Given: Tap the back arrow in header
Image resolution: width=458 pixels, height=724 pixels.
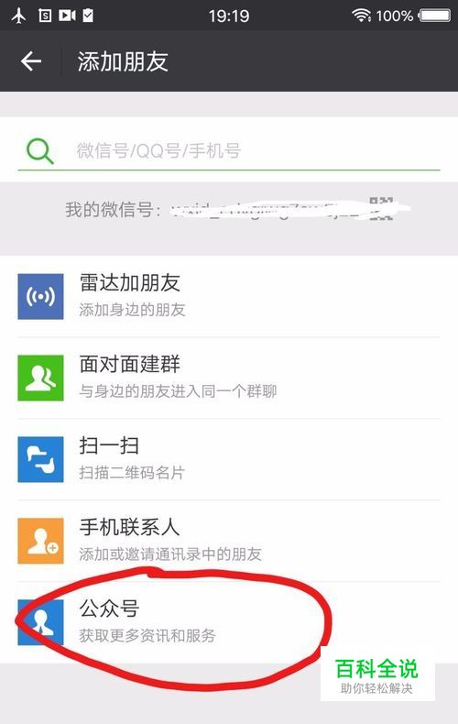Looking at the screenshot, I should tap(31, 61).
